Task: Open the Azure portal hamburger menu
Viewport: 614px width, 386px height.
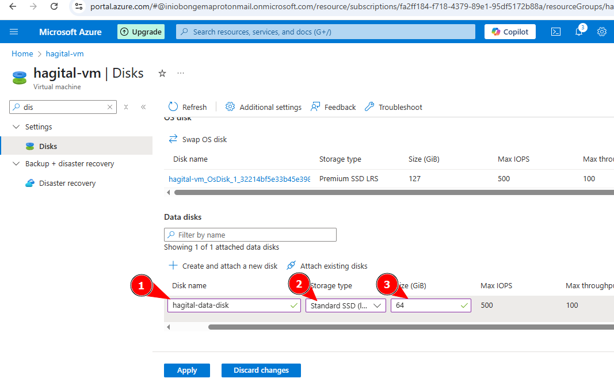Action: 14,32
